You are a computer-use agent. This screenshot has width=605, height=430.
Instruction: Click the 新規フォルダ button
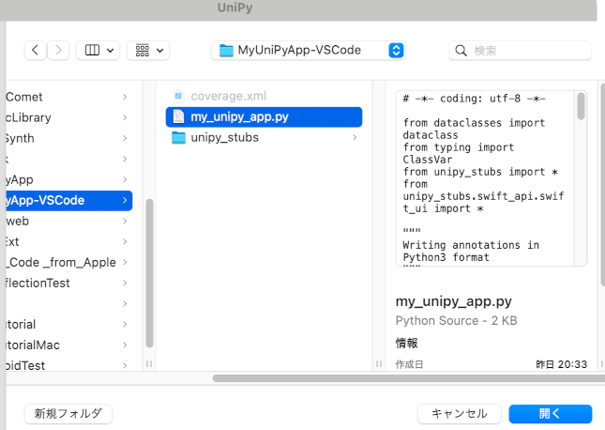pyautogui.click(x=68, y=413)
